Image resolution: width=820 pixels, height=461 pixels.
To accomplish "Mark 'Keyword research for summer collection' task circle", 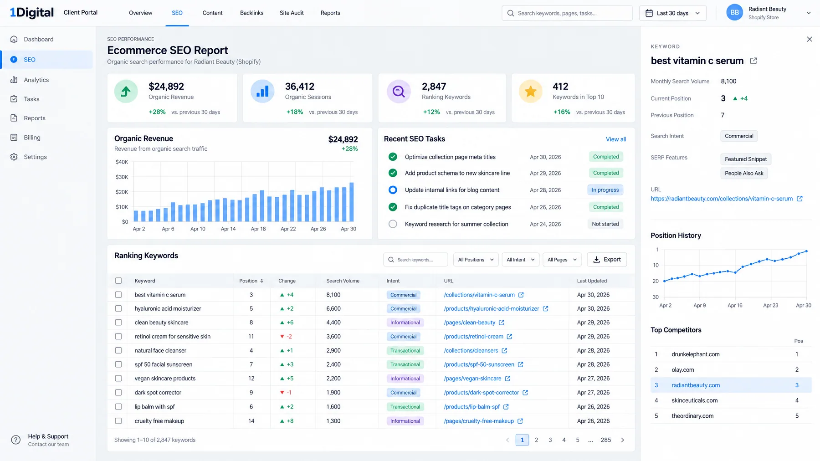I will click(393, 224).
